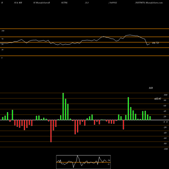The height and width of the screenshot is (169, 169).
Task: Select the deepest red MR histogram bar
Action: (x=51, y=131)
